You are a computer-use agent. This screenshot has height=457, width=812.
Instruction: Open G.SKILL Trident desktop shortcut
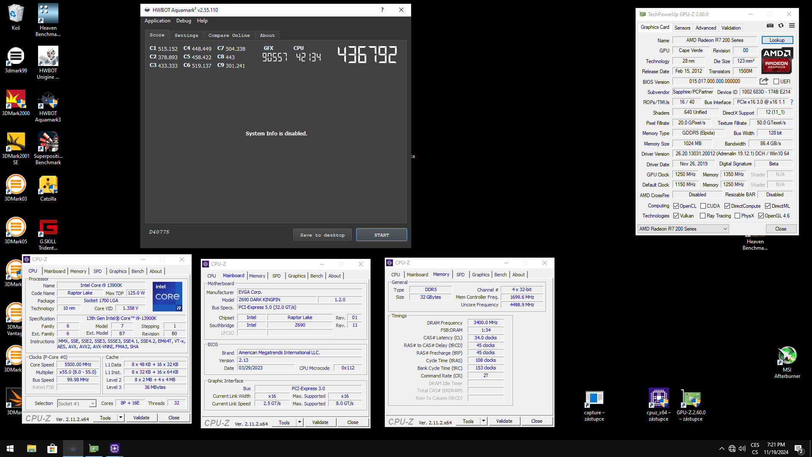pyautogui.click(x=48, y=234)
